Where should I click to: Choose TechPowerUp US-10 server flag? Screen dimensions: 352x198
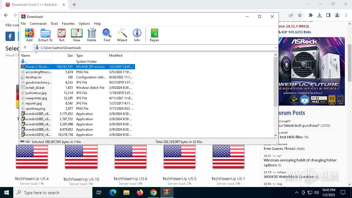click(x=81, y=156)
